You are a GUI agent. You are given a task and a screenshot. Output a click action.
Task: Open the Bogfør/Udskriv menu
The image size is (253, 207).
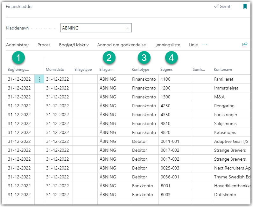74,45
